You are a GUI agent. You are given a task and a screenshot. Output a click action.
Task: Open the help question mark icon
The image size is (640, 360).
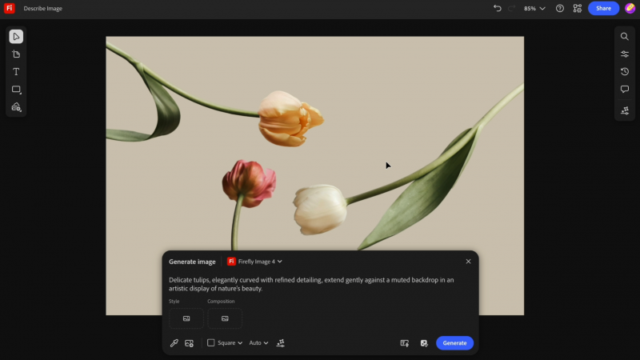pos(559,8)
